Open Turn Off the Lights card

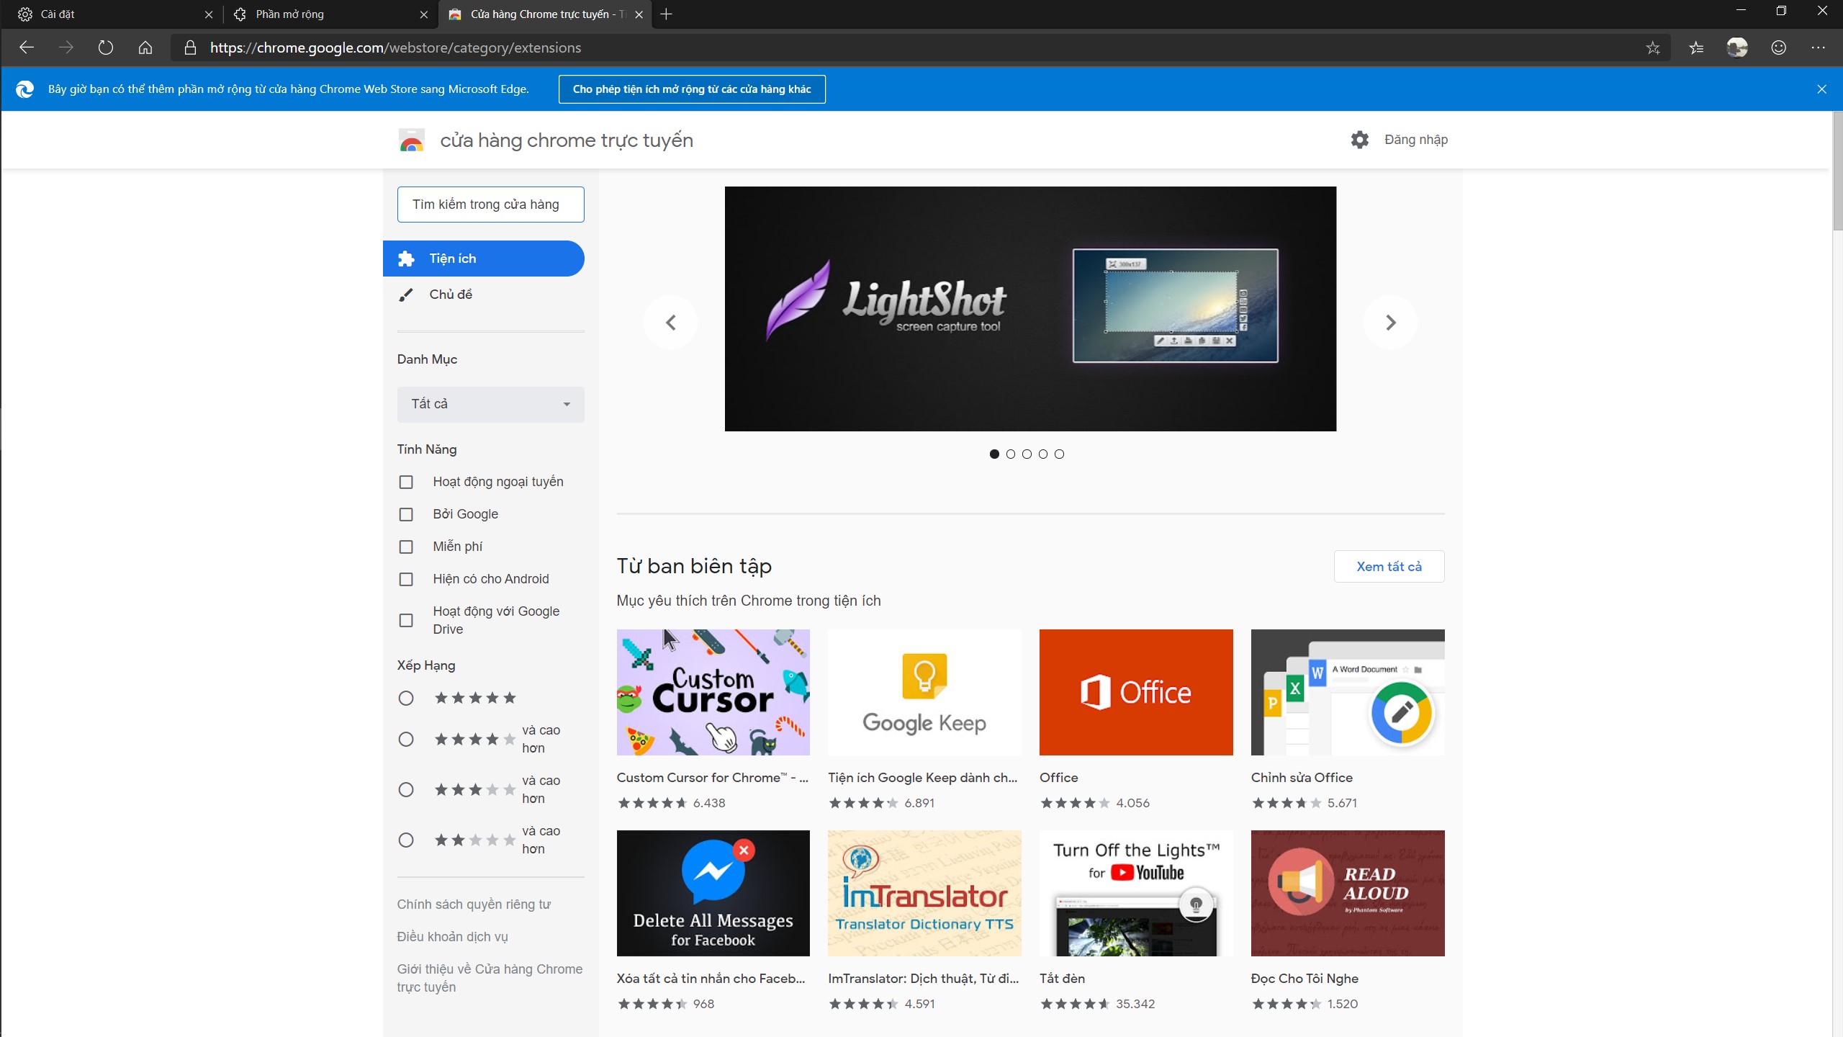[1136, 894]
